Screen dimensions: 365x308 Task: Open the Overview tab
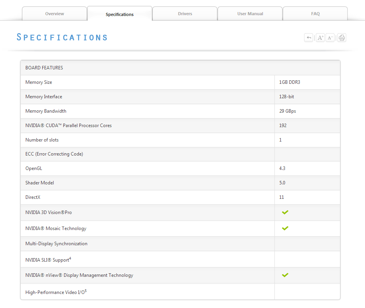tap(55, 14)
